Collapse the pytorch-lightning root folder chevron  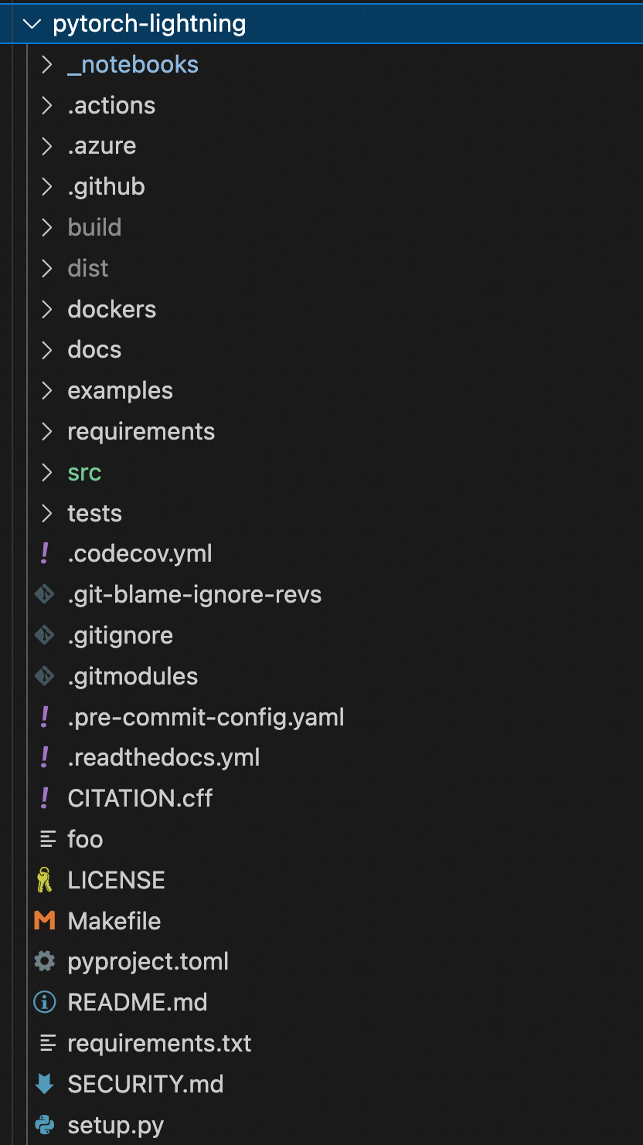pos(32,24)
